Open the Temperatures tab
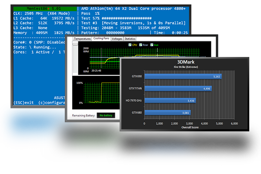The height and width of the screenshot is (174, 261). (82, 39)
